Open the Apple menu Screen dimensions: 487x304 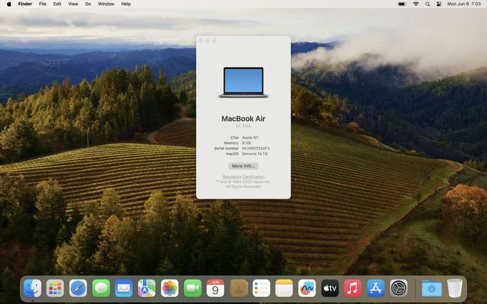pos(9,4)
